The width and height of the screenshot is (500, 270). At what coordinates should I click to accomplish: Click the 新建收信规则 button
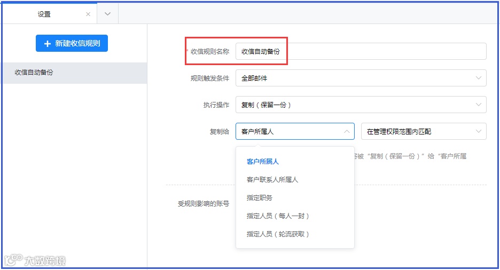coord(72,43)
